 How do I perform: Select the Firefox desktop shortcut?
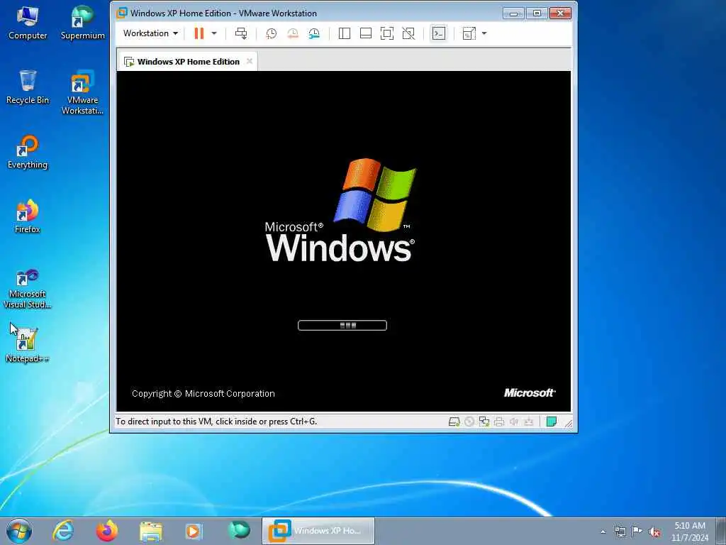28,217
